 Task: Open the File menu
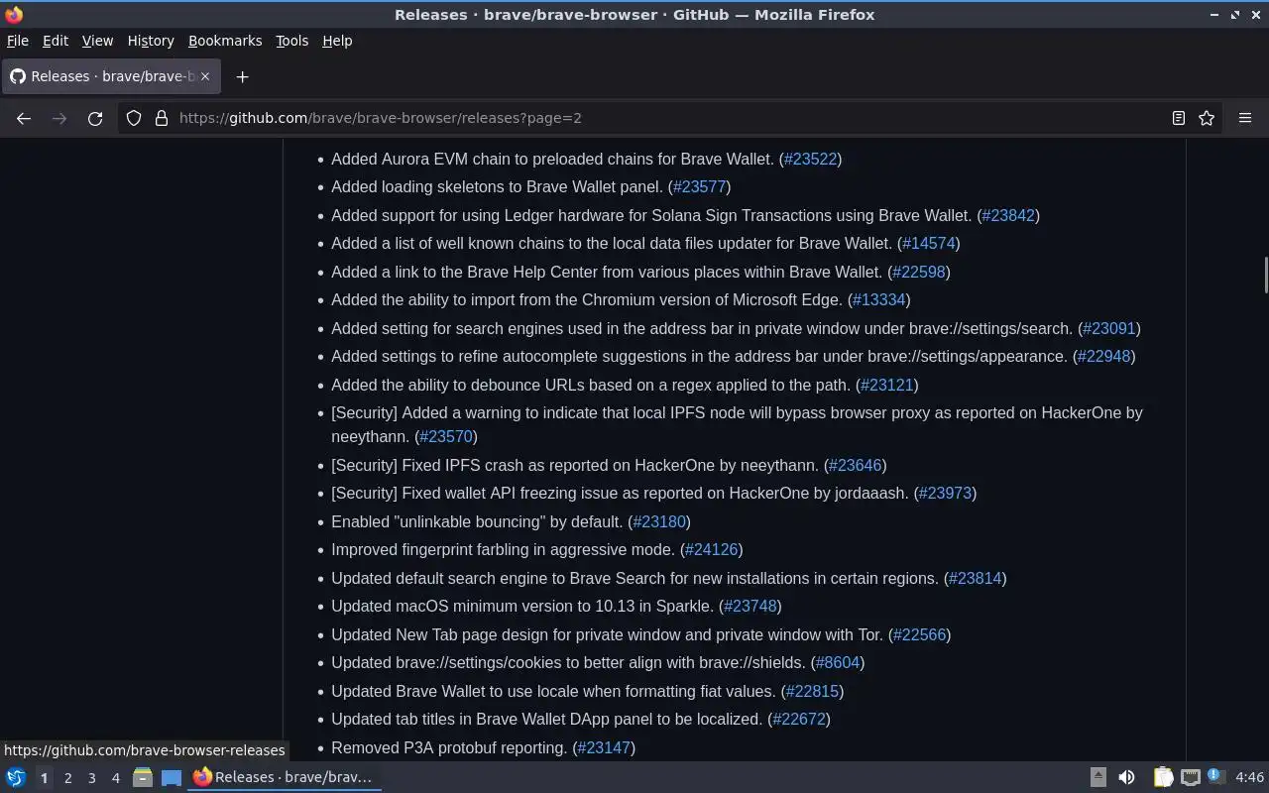point(18,41)
